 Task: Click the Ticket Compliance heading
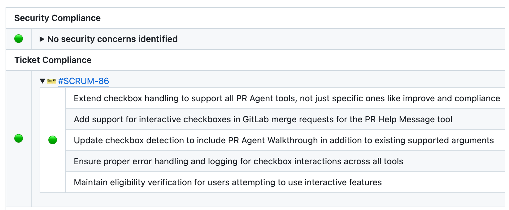53,60
